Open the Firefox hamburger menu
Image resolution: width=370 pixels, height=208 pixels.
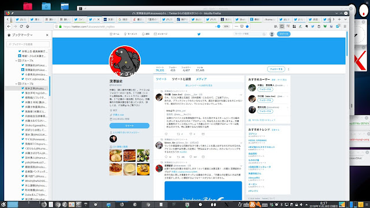[345, 27]
